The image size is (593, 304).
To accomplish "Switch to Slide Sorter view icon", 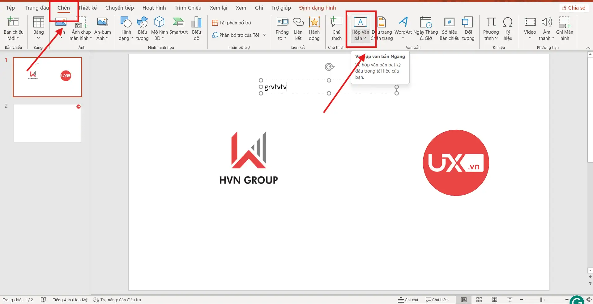I will (479, 299).
